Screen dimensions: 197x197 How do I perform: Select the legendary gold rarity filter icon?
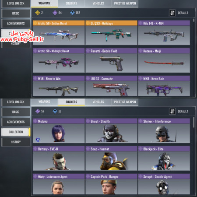(38, 13)
